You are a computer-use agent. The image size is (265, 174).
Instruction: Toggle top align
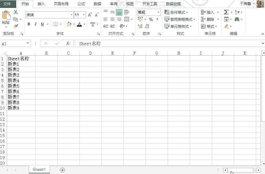coord(106,12)
